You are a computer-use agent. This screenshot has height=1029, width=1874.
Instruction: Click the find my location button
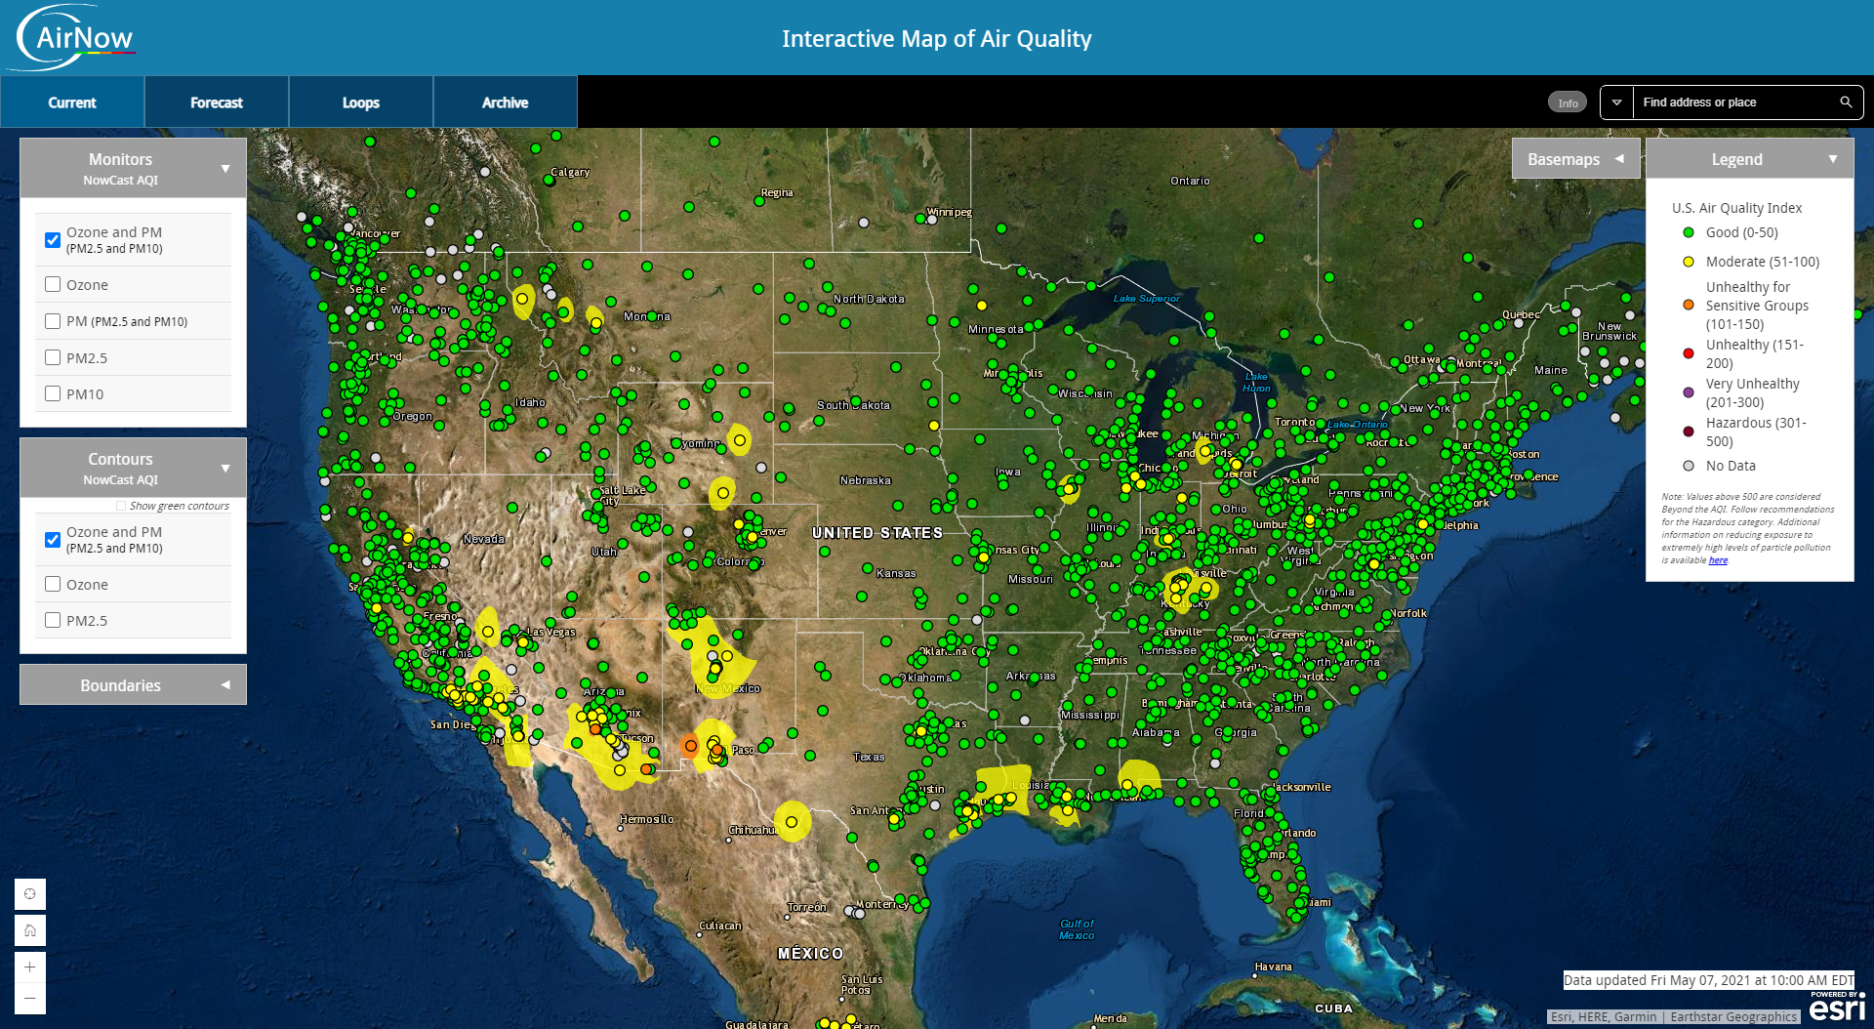click(30, 894)
